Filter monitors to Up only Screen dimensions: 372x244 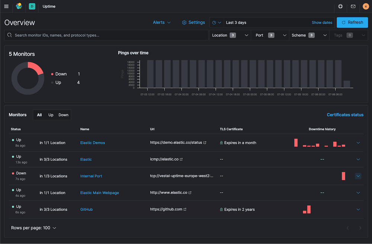coord(51,115)
